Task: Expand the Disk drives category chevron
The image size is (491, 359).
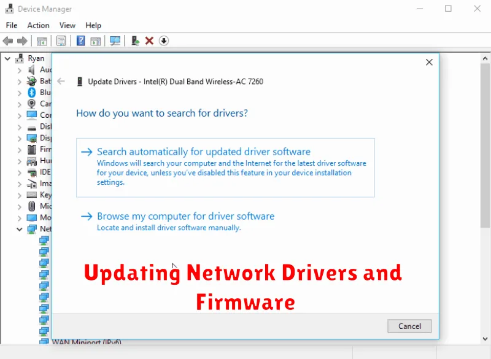Action: (x=20, y=127)
